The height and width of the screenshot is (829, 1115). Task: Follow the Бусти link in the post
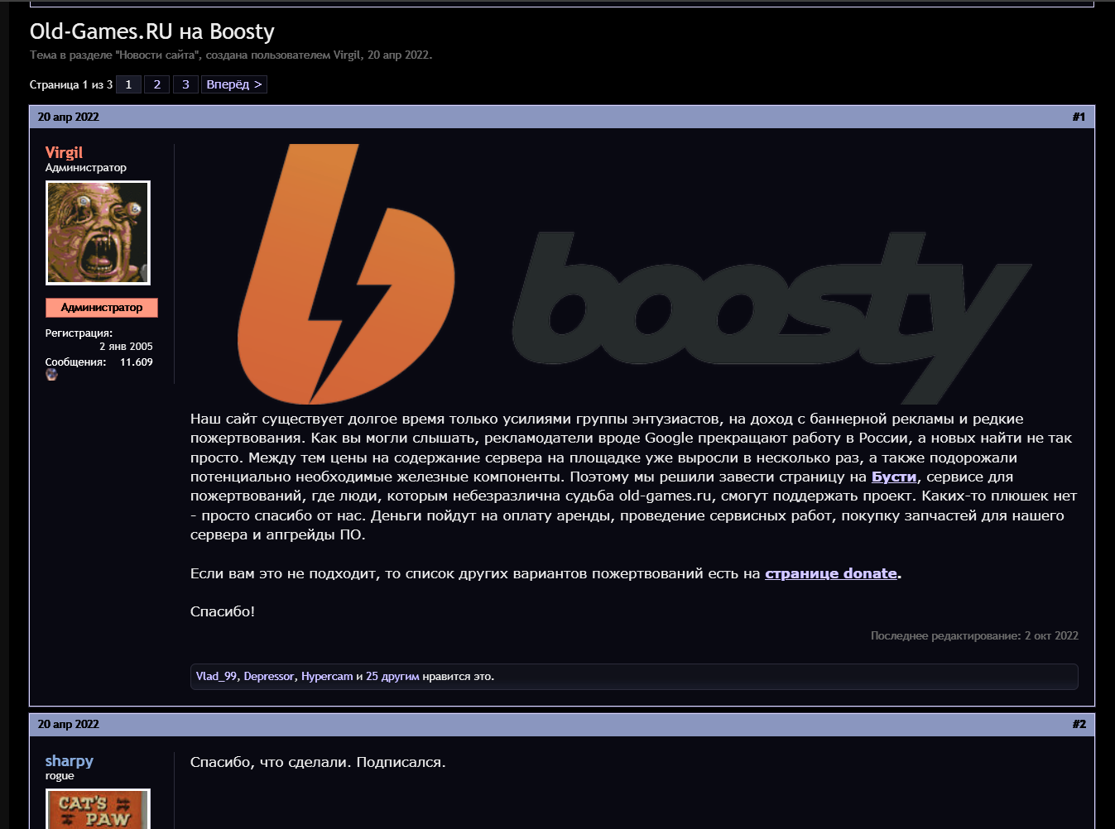tap(894, 477)
